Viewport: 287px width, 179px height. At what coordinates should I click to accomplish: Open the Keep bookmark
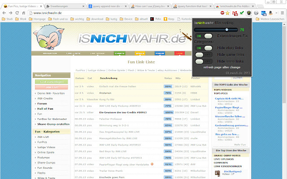[169, 19]
